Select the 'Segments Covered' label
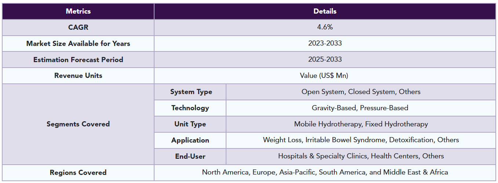Image resolution: width=498 pixels, height=183 pixels. [78, 124]
